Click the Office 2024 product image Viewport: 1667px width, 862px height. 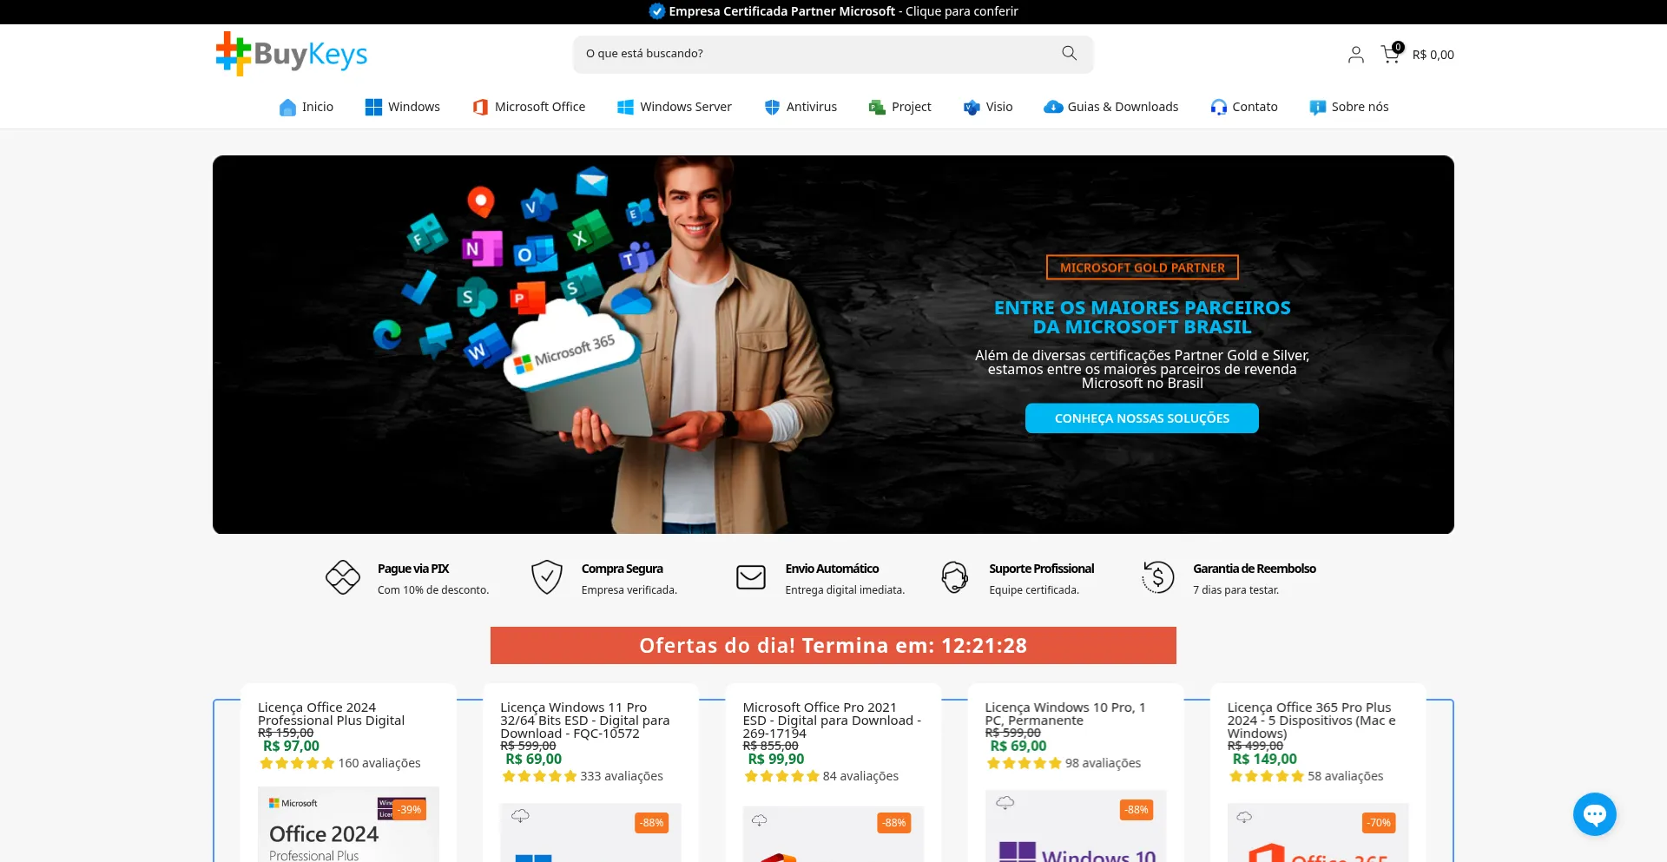(348, 825)
